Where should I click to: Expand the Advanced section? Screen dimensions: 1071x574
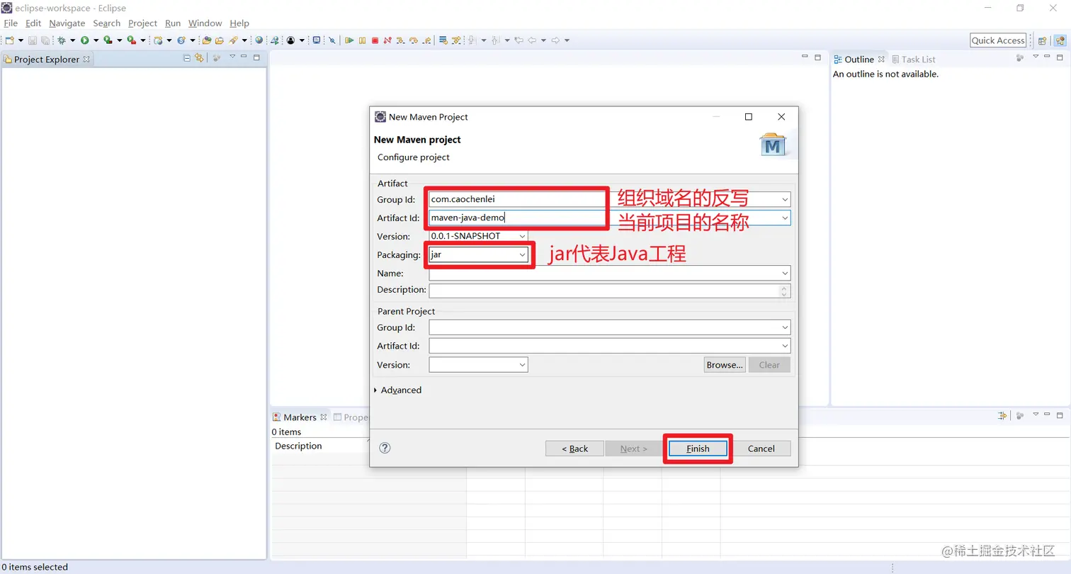[x=397, y=390]
